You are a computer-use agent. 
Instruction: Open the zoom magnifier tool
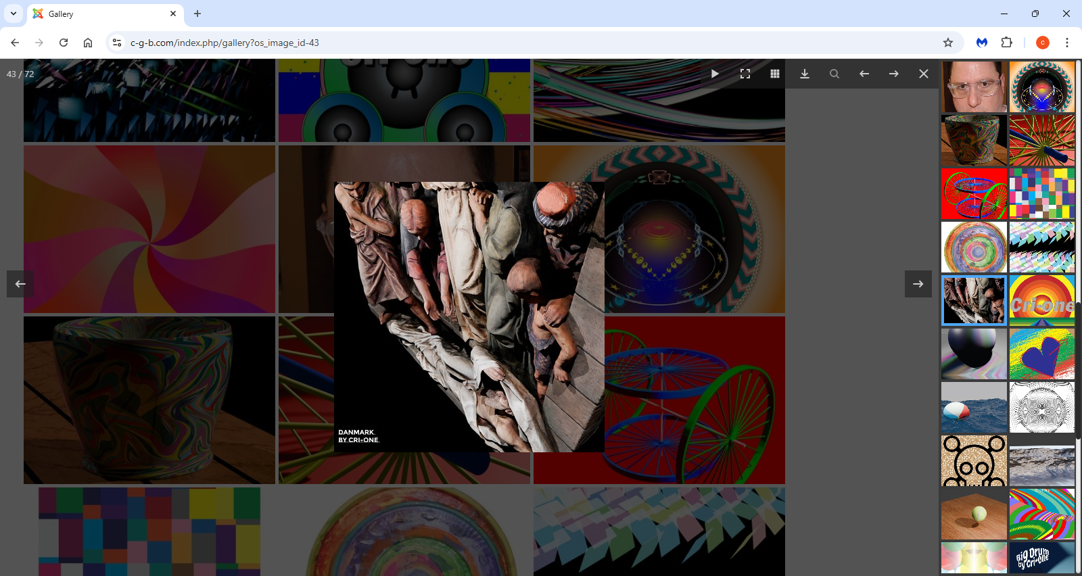pyautogui.click(x=834, y=74)
